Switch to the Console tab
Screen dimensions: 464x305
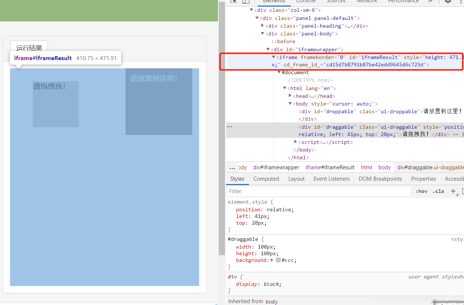(x=306, y=1)
